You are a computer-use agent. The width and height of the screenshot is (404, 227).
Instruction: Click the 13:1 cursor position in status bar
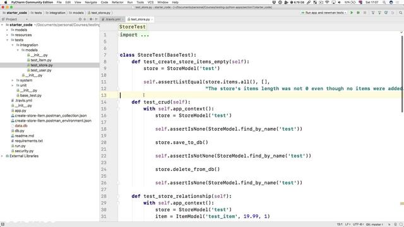340,224
